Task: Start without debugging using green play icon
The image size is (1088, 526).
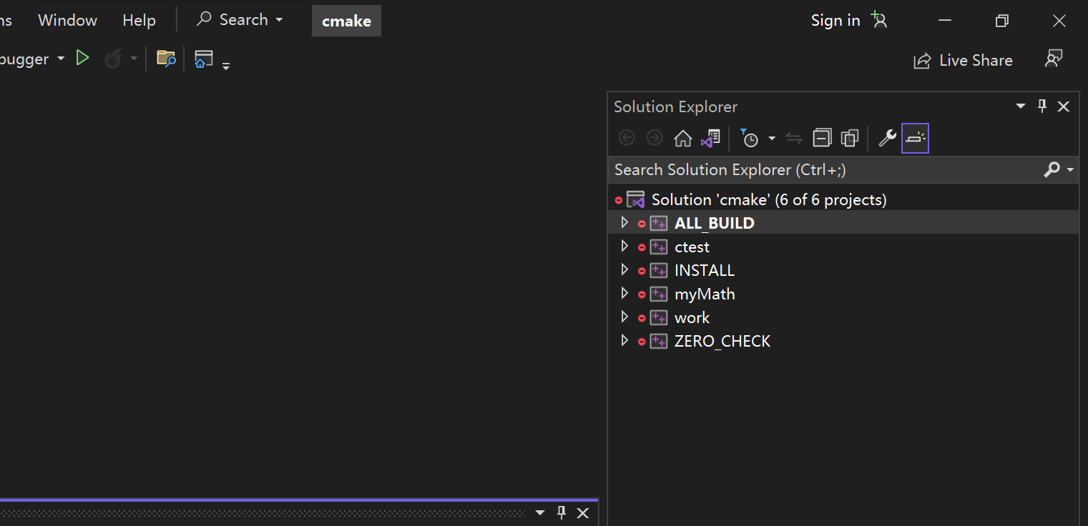Action: pyautogui.click(x=82, y=59)
